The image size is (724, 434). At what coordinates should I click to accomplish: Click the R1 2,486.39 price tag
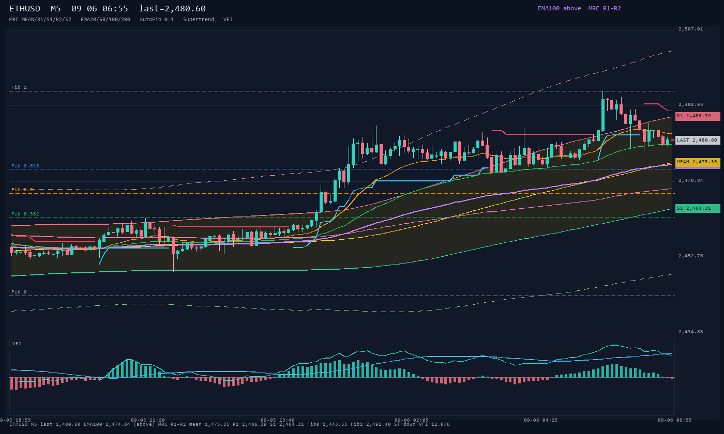(698, 116)
